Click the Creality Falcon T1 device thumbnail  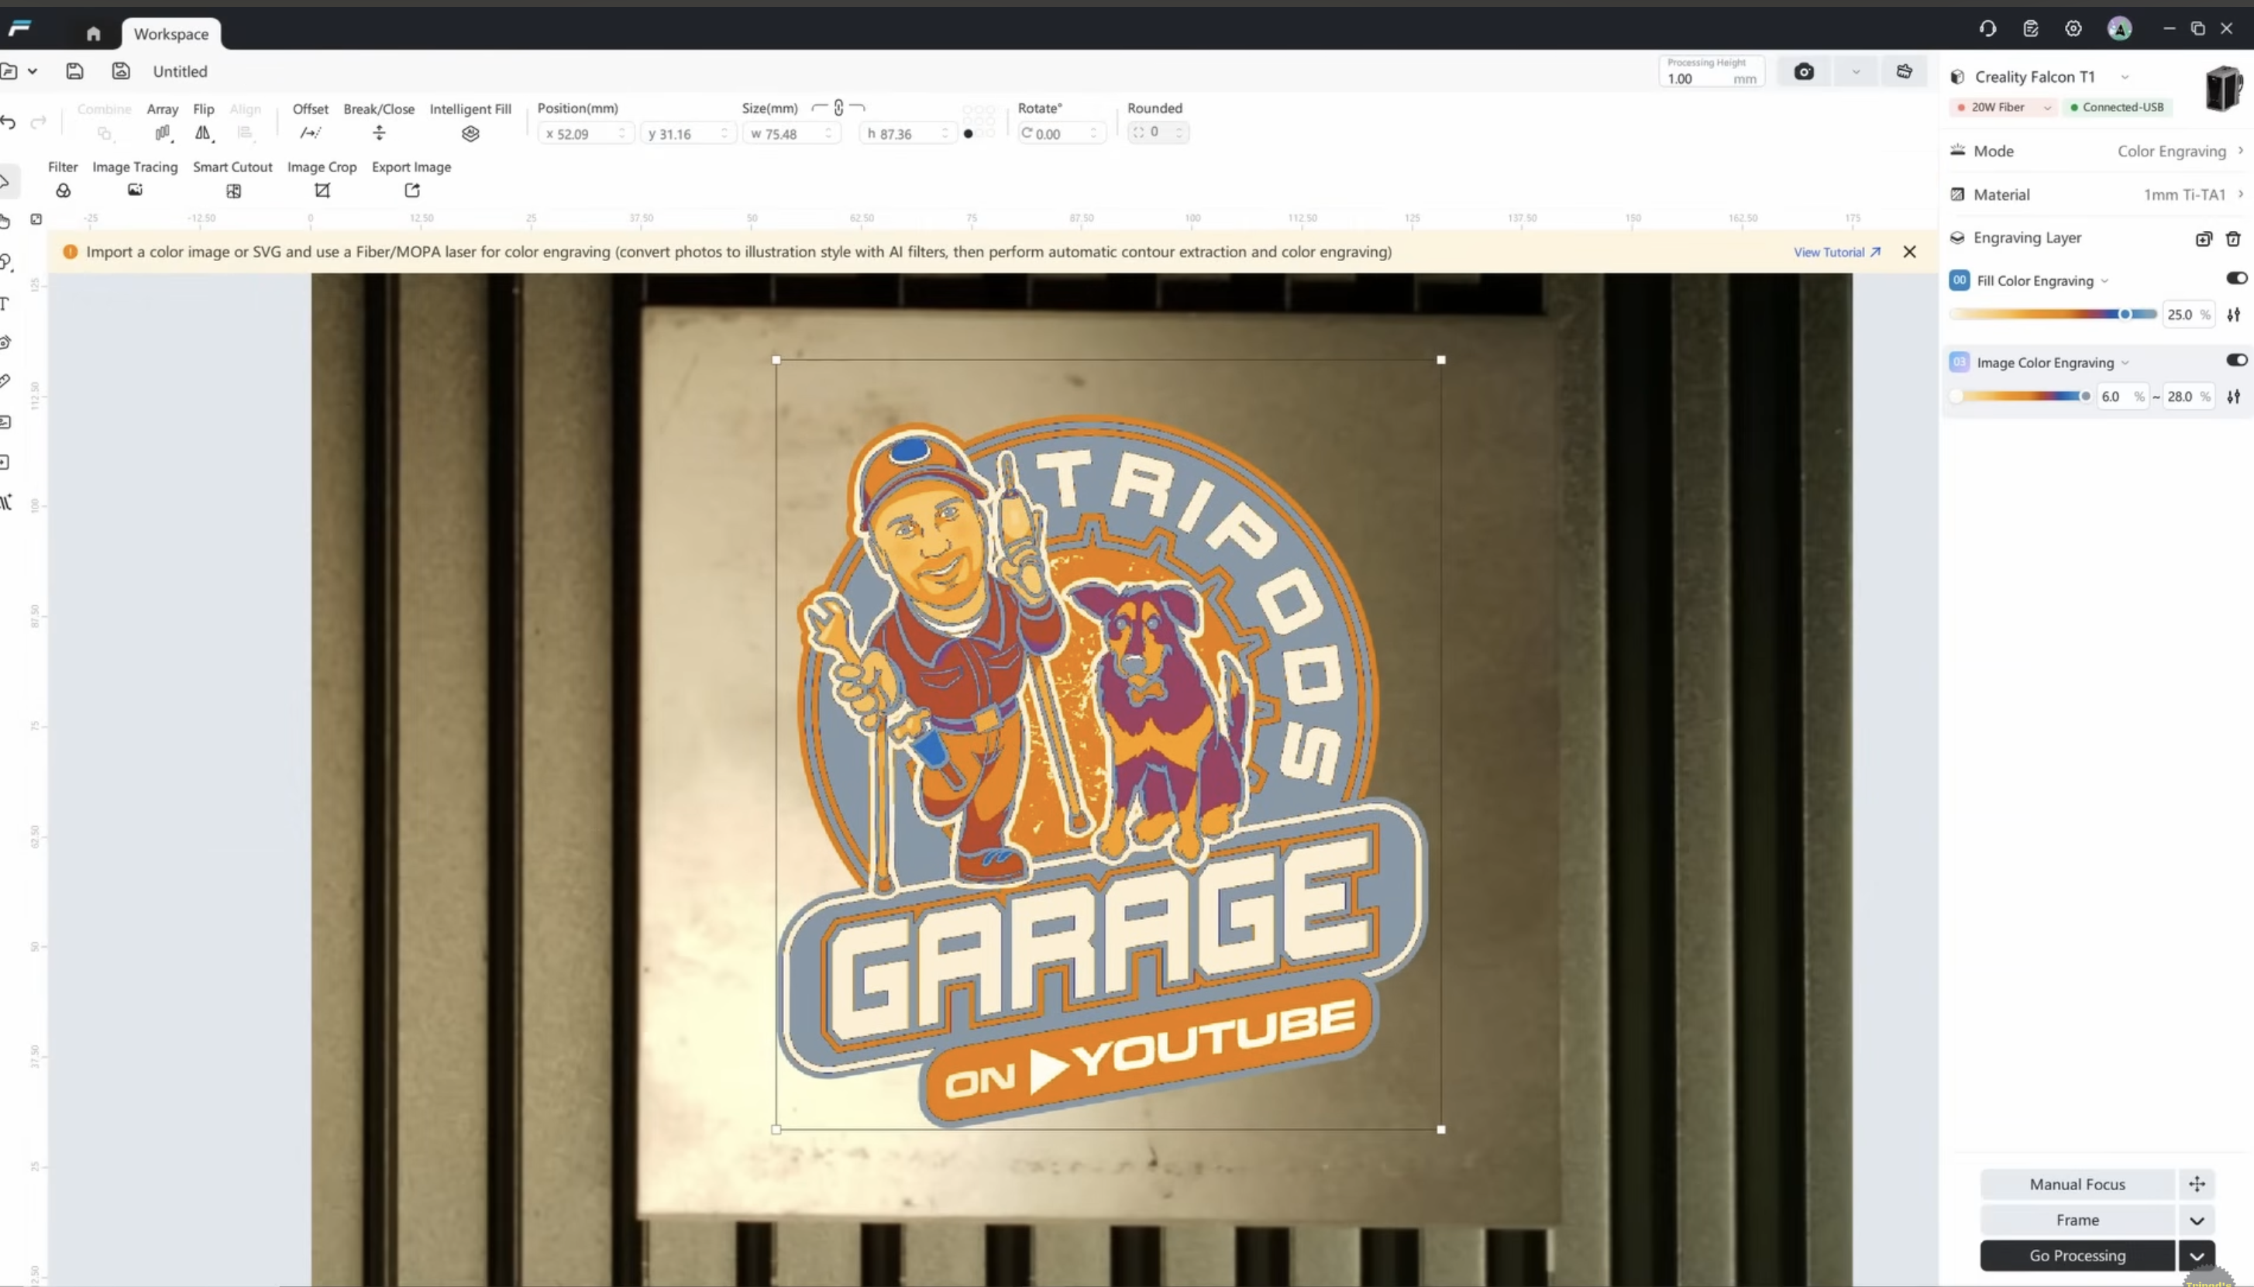coord(2224,88)
